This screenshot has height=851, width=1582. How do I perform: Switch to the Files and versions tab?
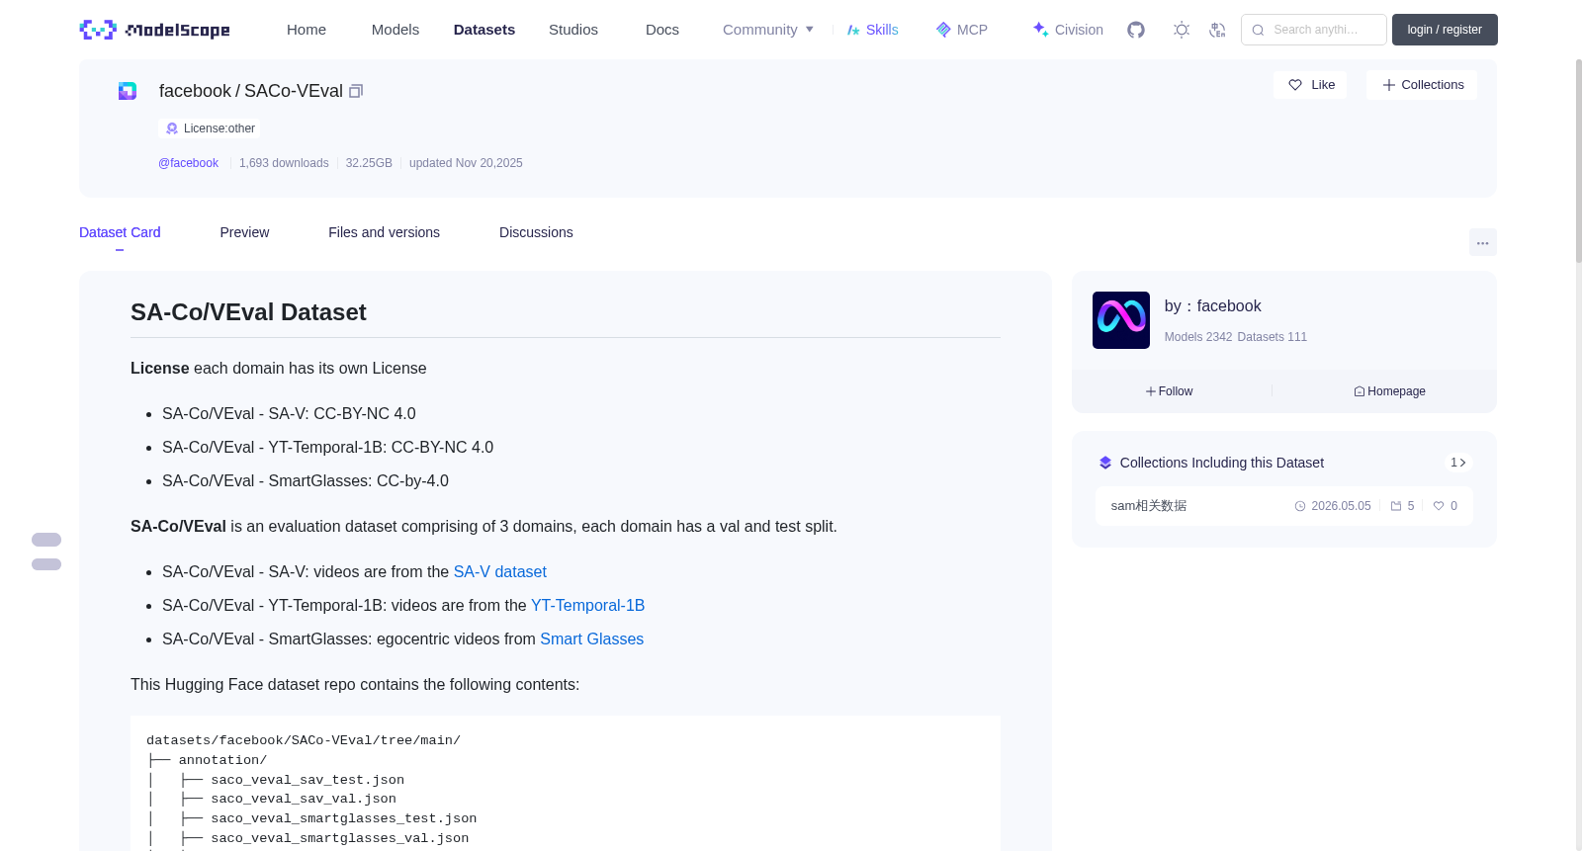point(384,232)
